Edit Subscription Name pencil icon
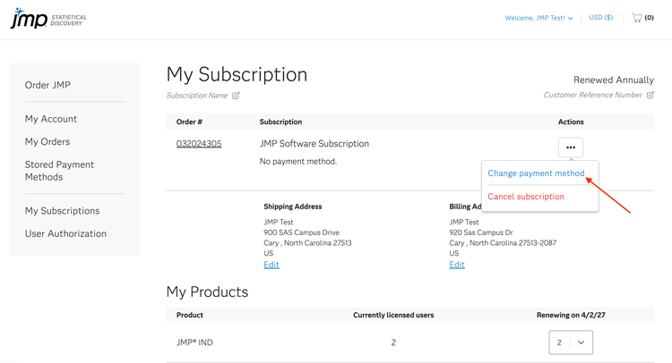672x363 pixels. point(236,96)
